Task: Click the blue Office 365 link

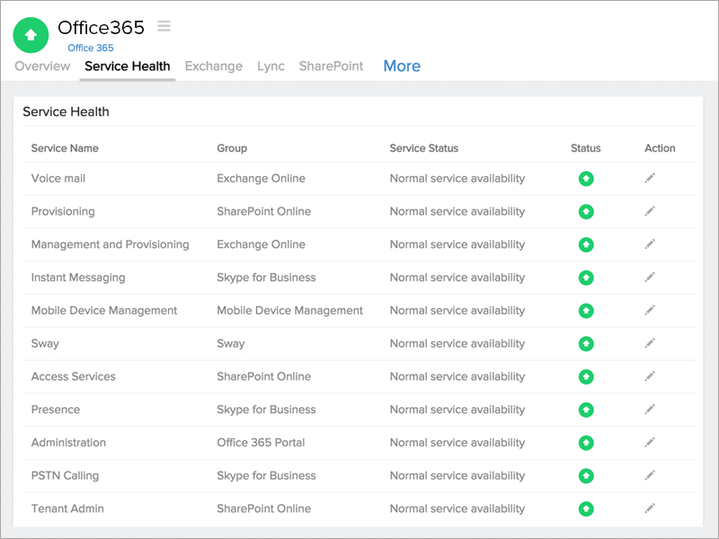Action: pyautogui.click(x=91, y=48)
